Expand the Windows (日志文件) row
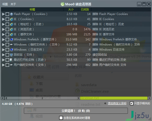The height and width of the screenshot is (121, 152). coord(3,50)
